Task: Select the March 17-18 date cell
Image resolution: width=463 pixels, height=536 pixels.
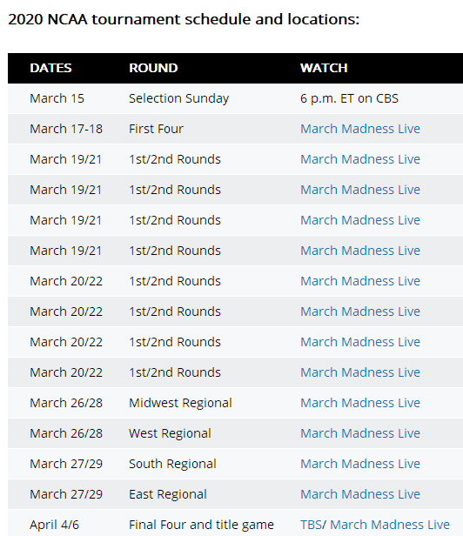Action: coord(66,129)
